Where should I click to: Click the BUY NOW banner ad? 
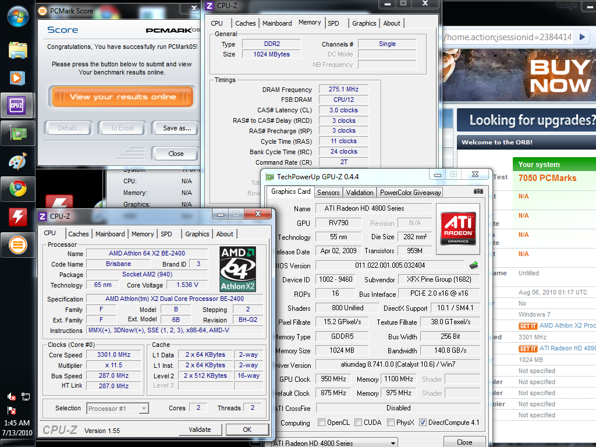click(520, 75)
